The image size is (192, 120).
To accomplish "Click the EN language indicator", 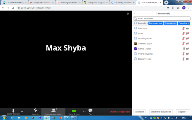I will point(146,118).
